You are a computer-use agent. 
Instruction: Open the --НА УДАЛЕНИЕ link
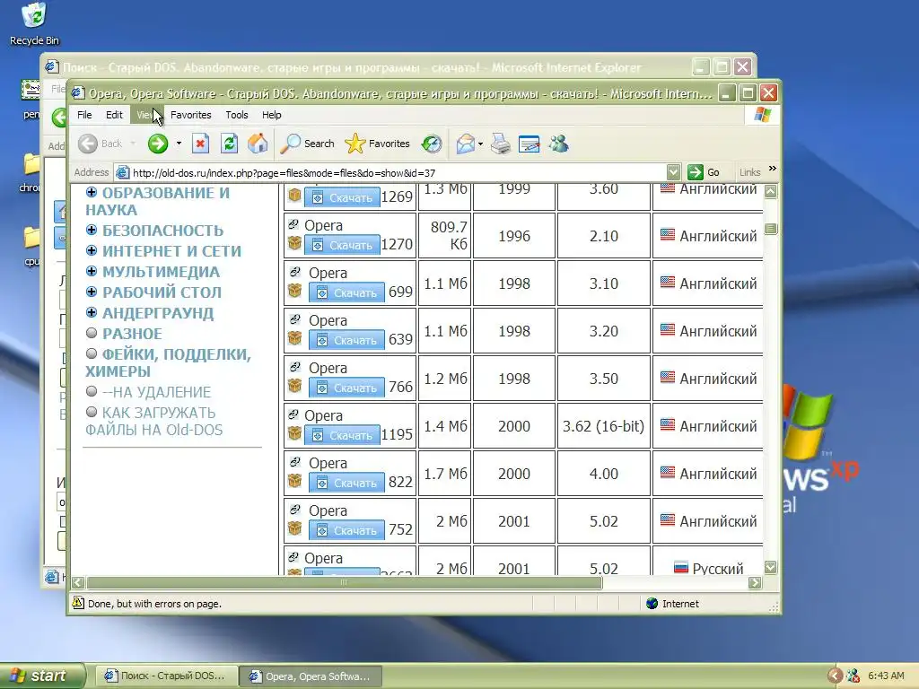tap(156, 392)
